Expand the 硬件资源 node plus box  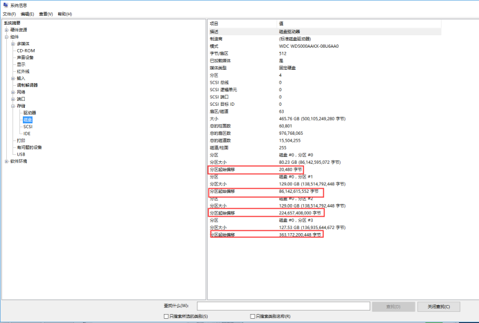(6, 30)
